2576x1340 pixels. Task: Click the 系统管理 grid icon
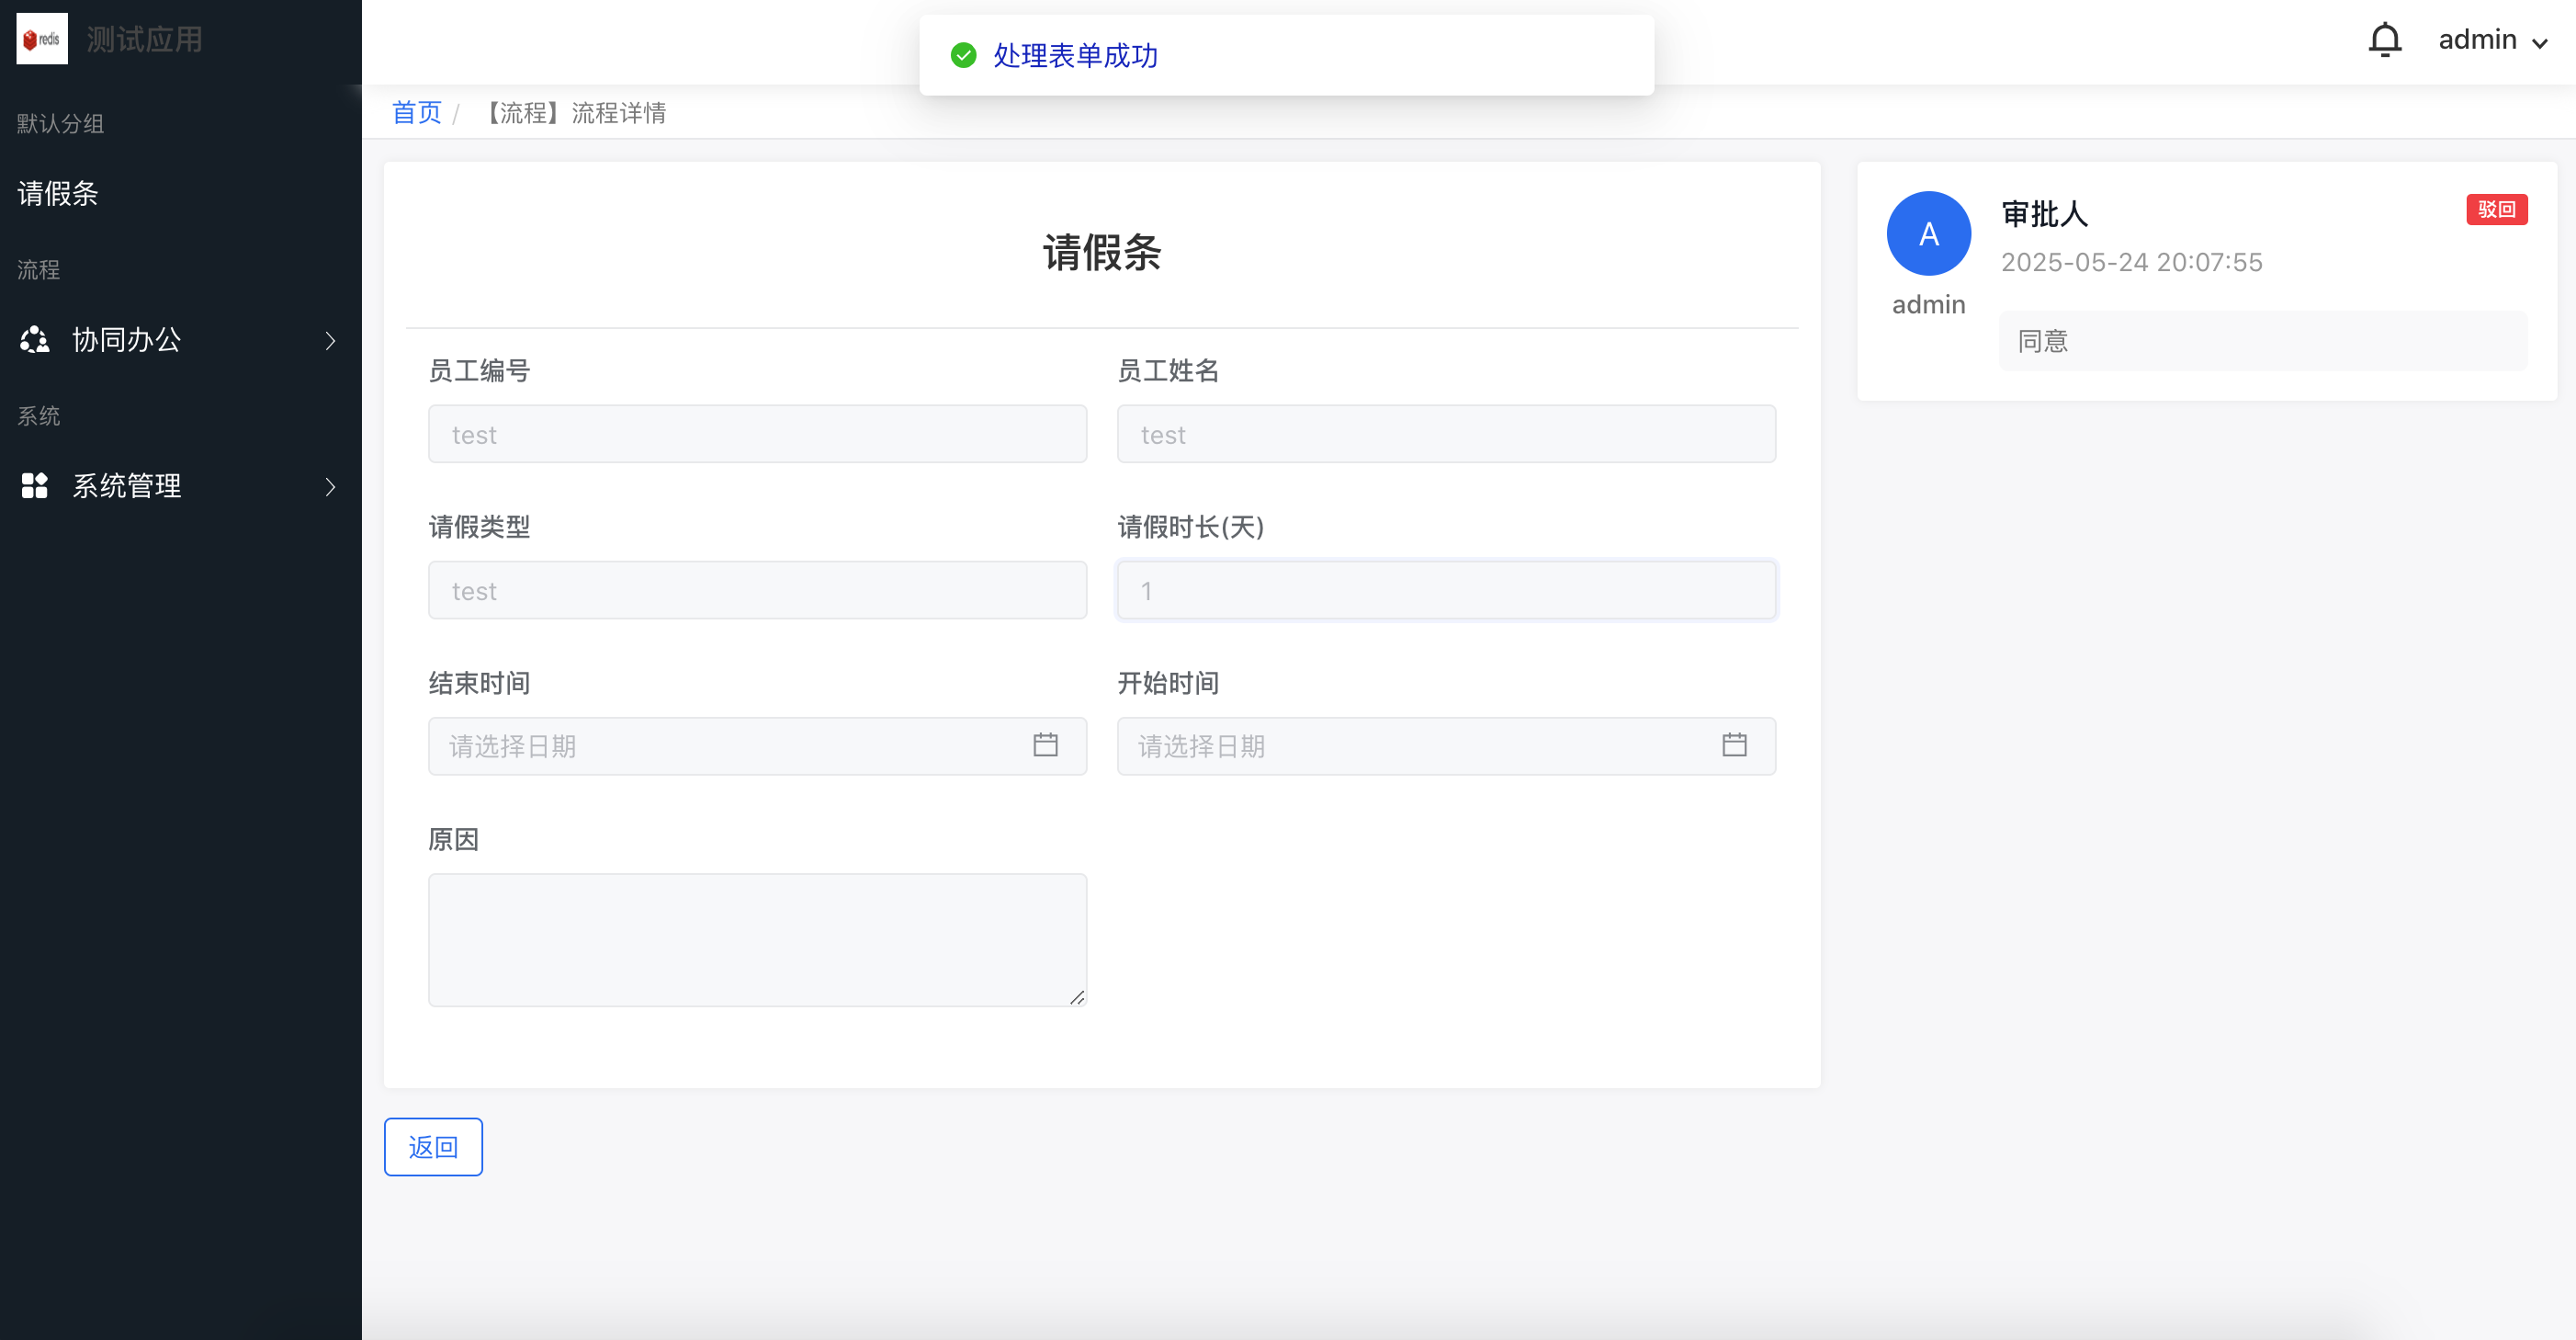[35, 486]
